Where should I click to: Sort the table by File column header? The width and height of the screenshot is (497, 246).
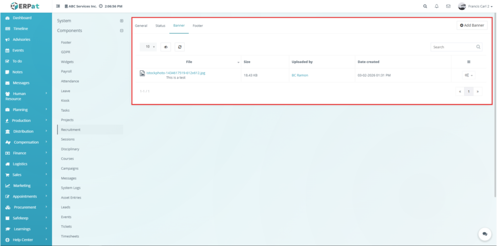tap(189, 62)
